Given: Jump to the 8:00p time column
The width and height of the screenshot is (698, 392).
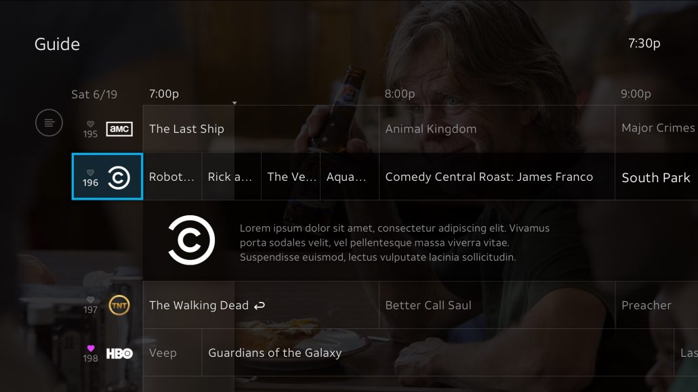Looking at the screenshot, I should coord(400,94).
